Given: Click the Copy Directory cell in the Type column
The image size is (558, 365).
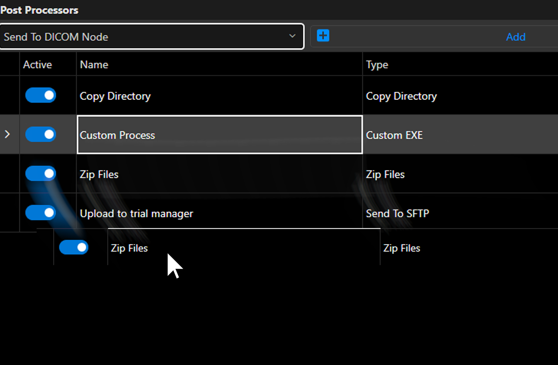Looking at the screenshot, I should (401, 96).
